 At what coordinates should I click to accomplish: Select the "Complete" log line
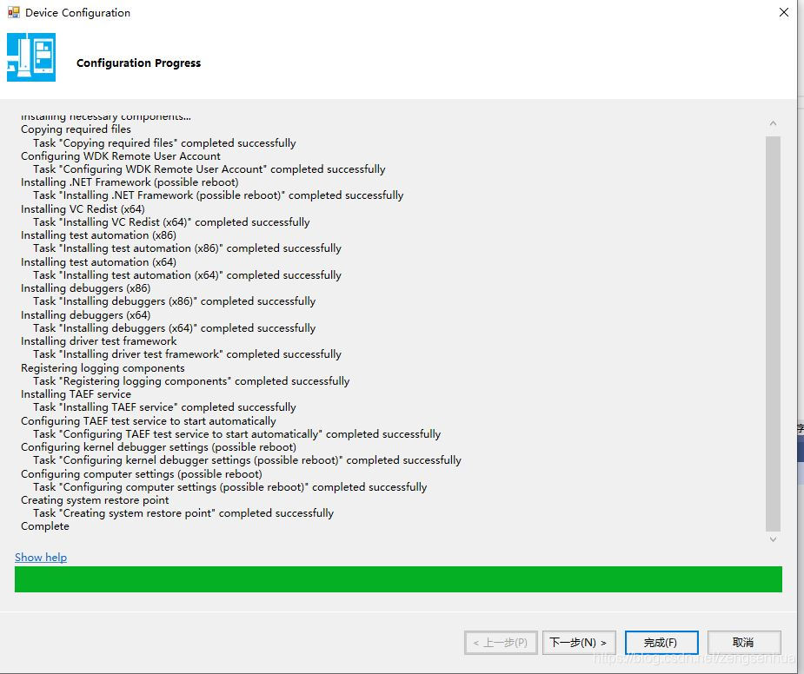45,526
